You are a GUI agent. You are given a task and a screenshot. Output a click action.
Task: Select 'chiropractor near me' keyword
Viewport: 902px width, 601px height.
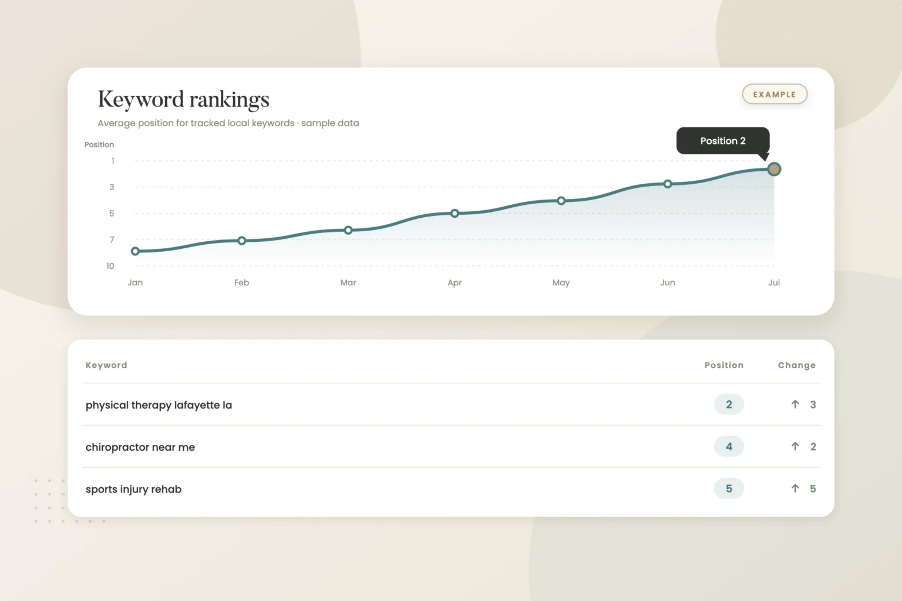140,447
